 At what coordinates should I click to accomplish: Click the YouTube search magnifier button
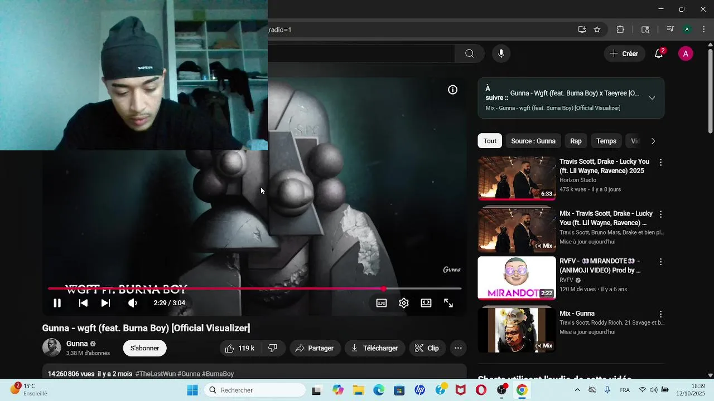(470, 53)
